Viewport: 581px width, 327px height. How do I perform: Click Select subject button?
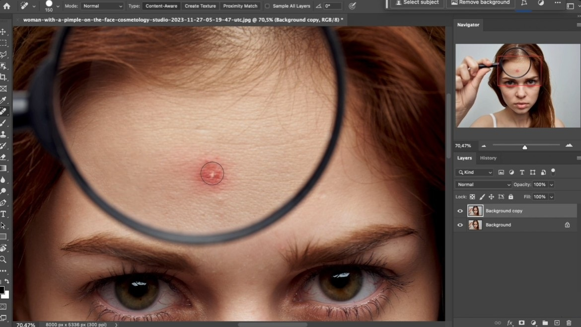417,3
